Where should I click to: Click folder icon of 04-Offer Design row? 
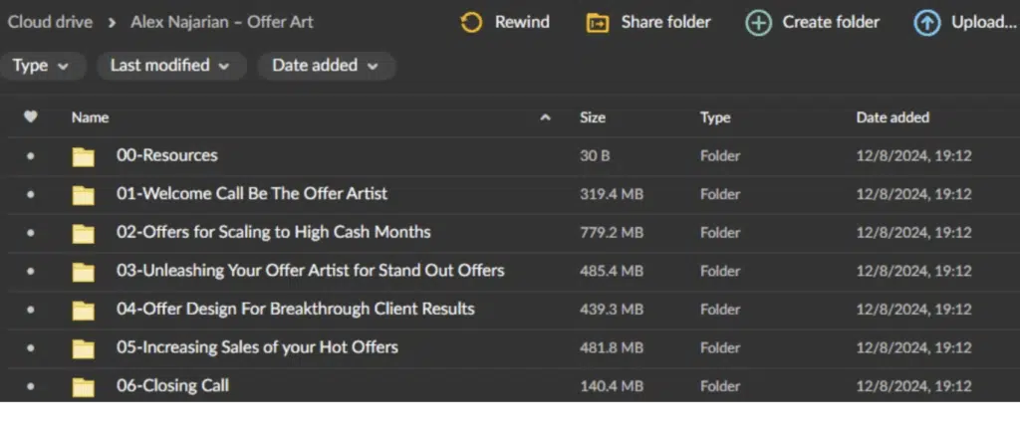tap(84, 310)
